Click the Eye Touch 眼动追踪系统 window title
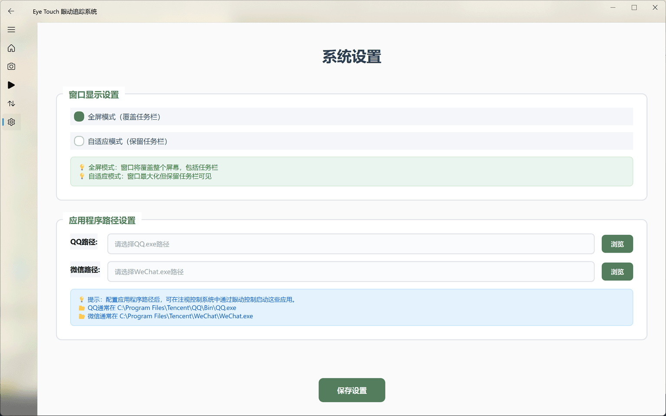666x416 pixels. (65, 12)
